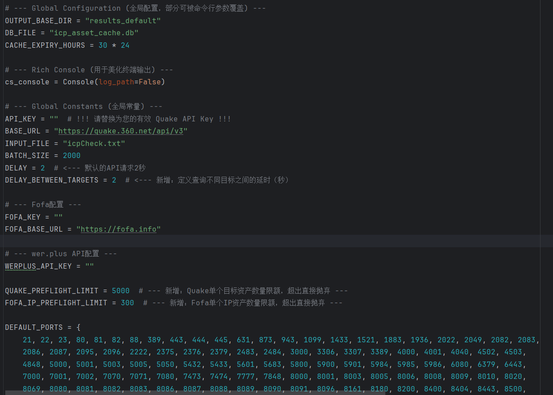Place cursor in the empty FOFA_KEY string
The width and height of the screenshot is (553, 395).
pyautogui.click(x=58, y=217)
